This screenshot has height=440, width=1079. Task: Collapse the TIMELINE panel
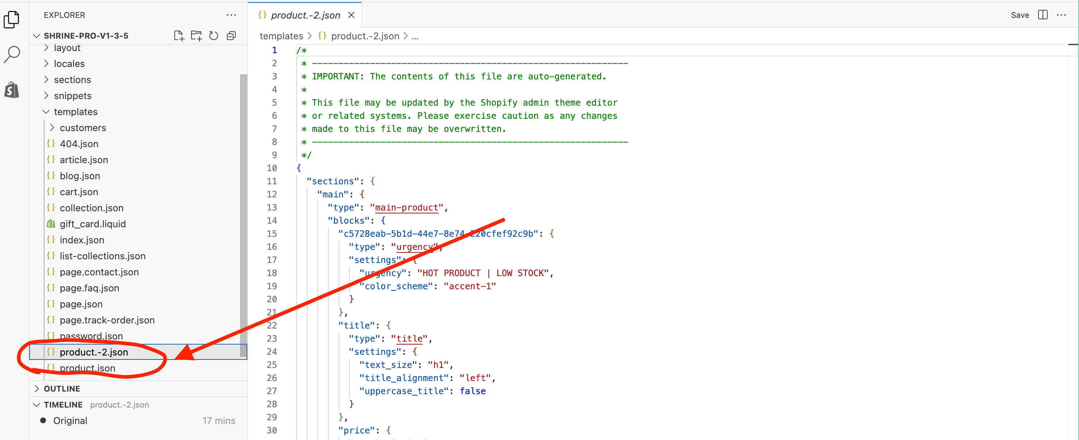click(x=63, y=404)
